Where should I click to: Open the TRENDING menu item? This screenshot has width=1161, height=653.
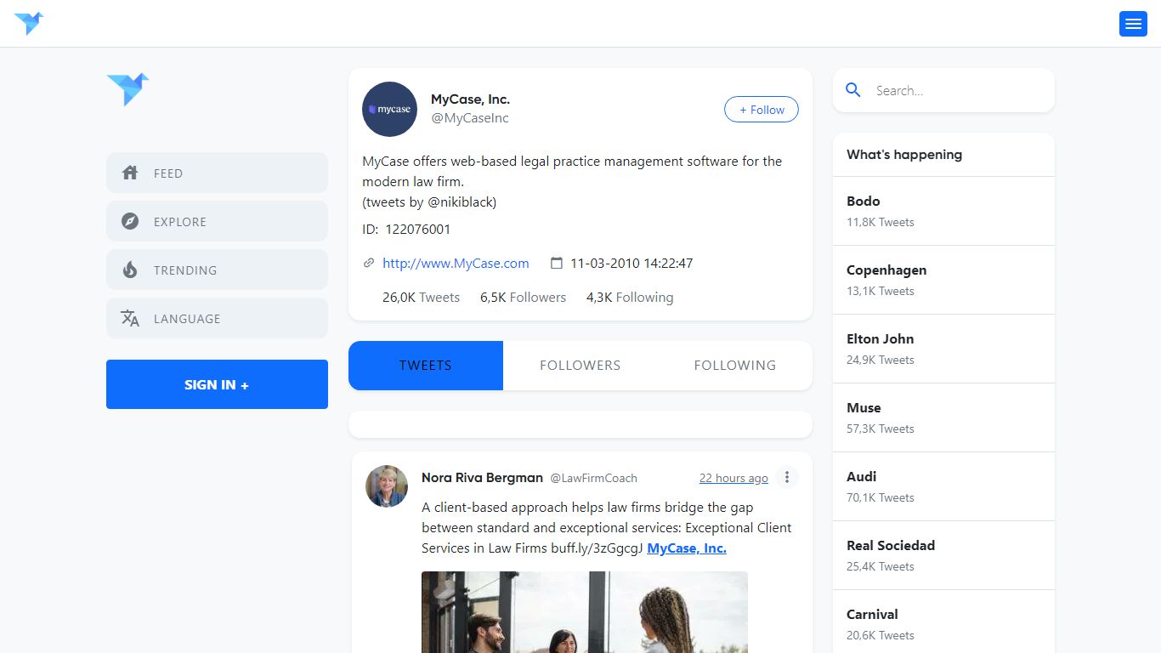[x=217, y=270]
